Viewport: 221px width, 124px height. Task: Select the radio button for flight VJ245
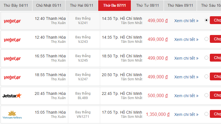[x=206, y=58]
